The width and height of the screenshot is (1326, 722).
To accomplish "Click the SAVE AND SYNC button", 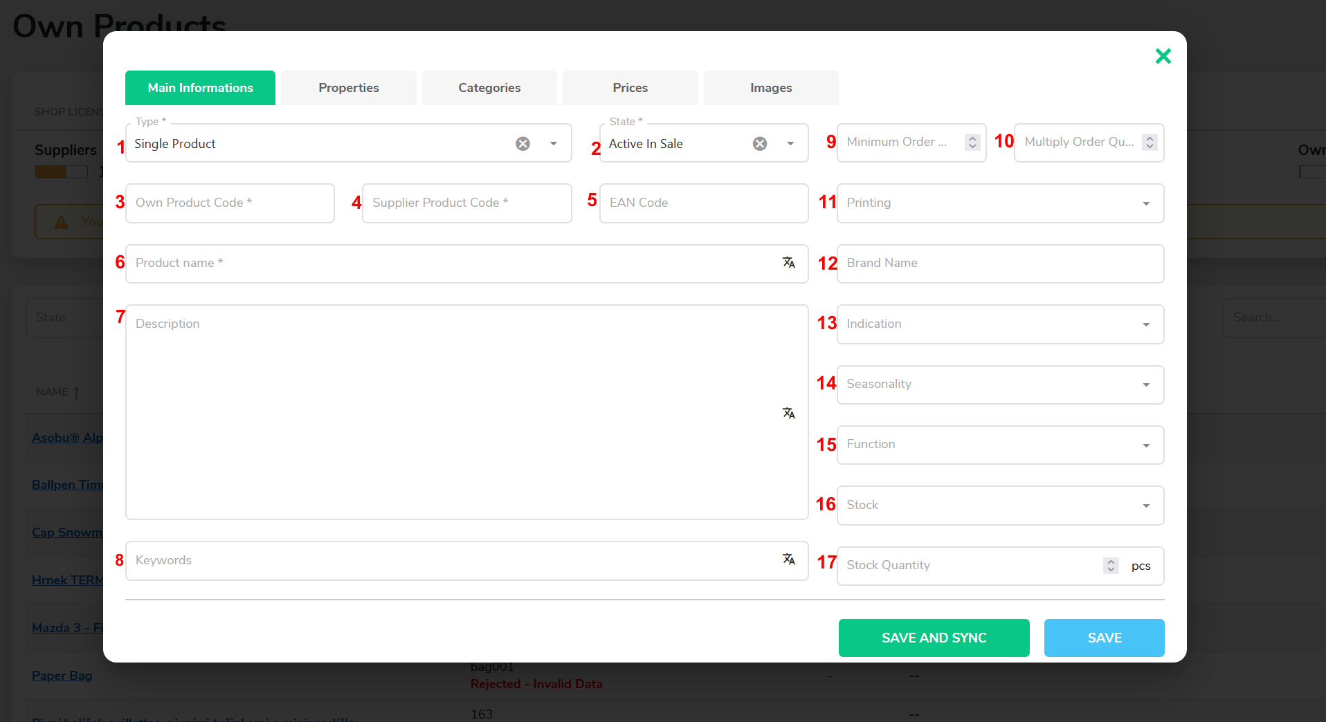I will 934,638.
